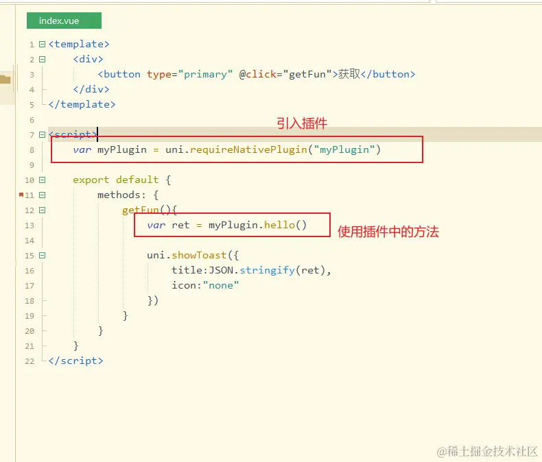Click line number 22 in gutter
This screenshot has width=542, height=462.
30,361
